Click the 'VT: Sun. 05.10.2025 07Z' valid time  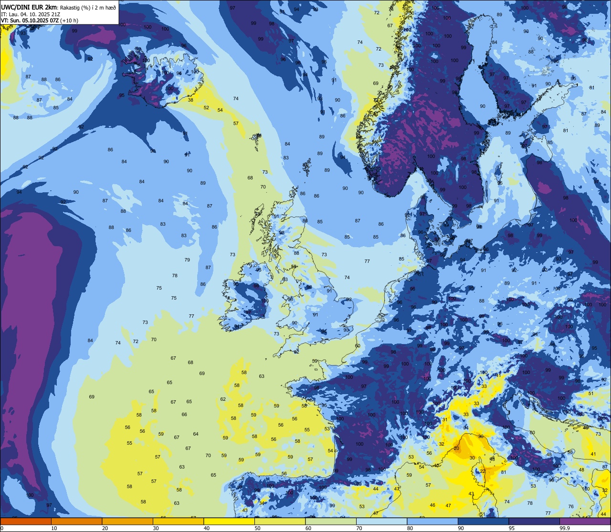[30, 21]
